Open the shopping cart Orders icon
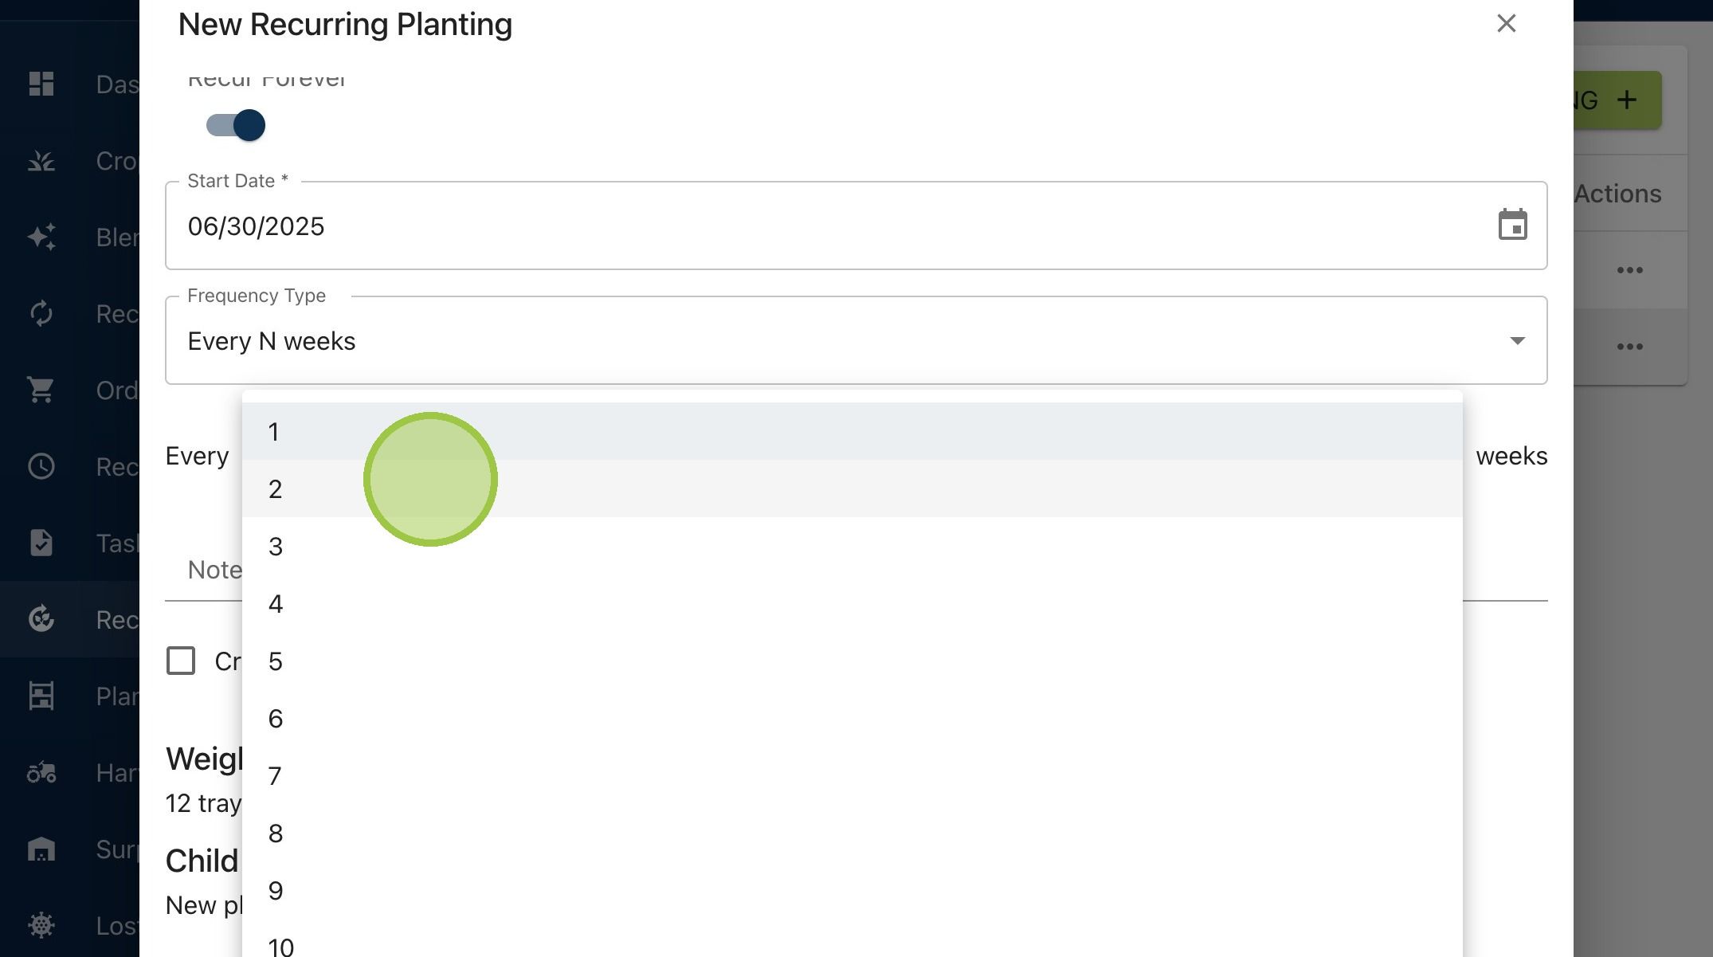The width and height of the screenshot is (1713, 957). coord(41,390)
